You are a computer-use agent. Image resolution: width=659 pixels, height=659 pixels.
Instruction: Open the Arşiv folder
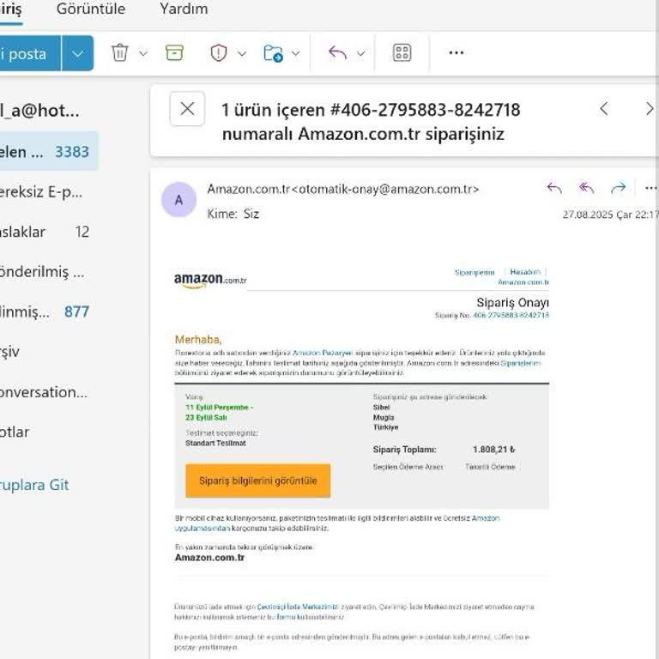(x=9, y=352)
